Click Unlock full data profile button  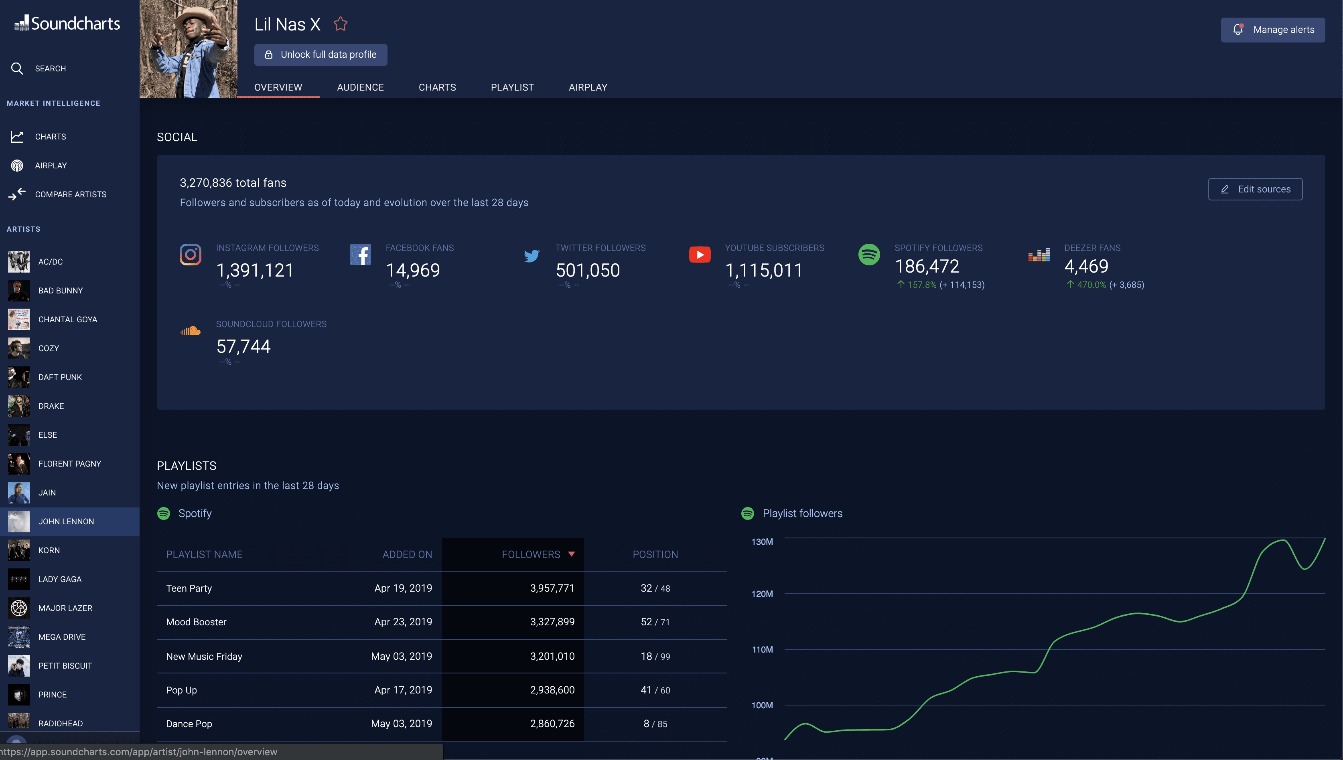click(x=321, y=55)
